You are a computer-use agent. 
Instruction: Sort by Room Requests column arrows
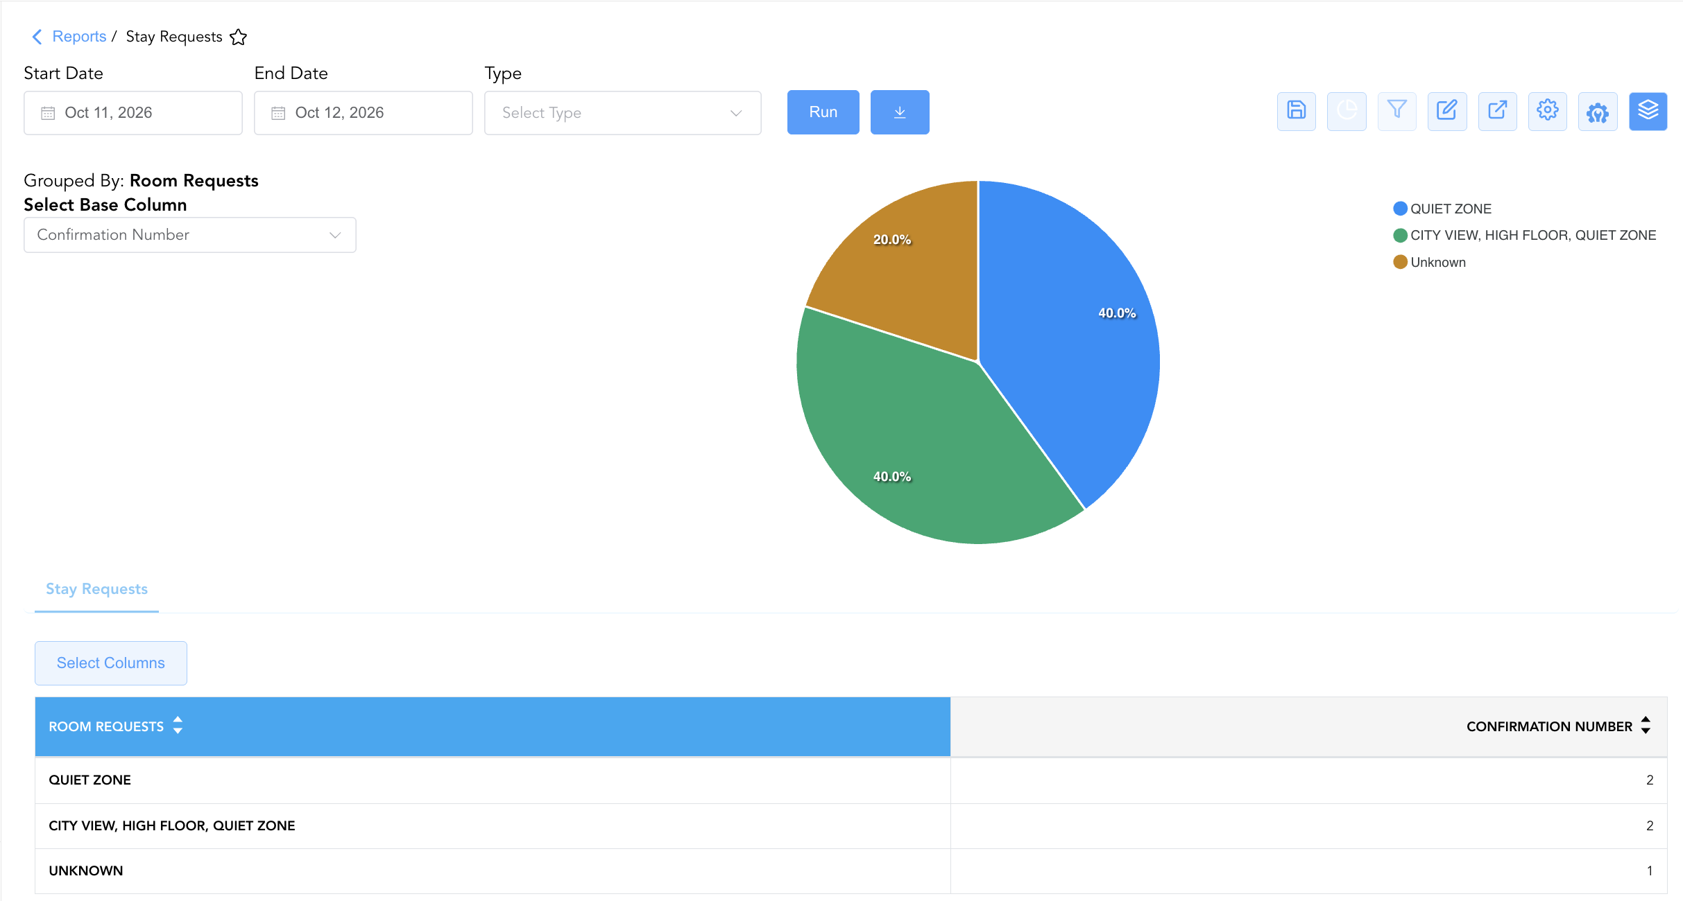click(x=178, y=726)
